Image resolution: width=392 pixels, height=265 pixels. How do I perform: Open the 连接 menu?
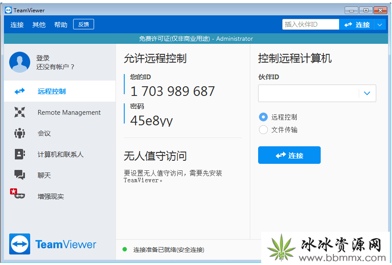(x=17, y=25)
